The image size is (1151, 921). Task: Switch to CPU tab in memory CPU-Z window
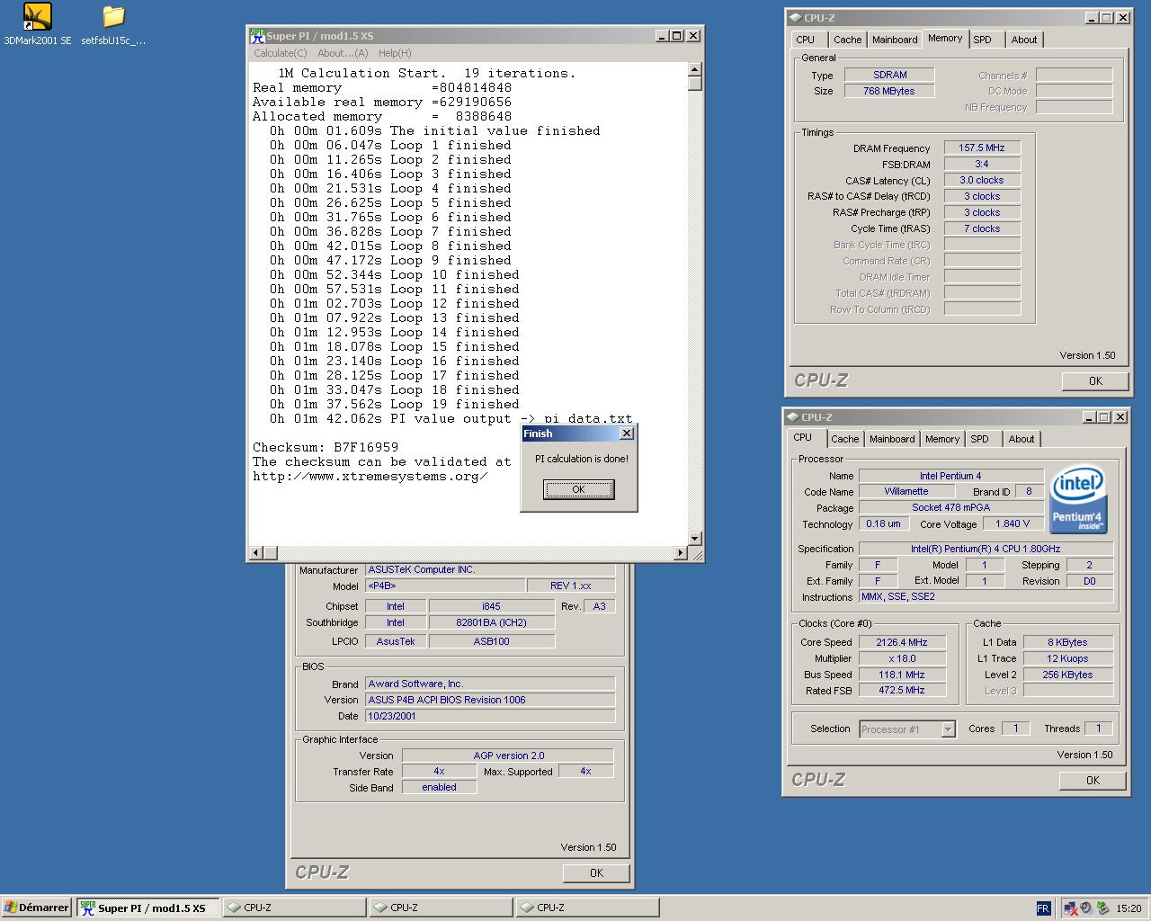(806, 40)
